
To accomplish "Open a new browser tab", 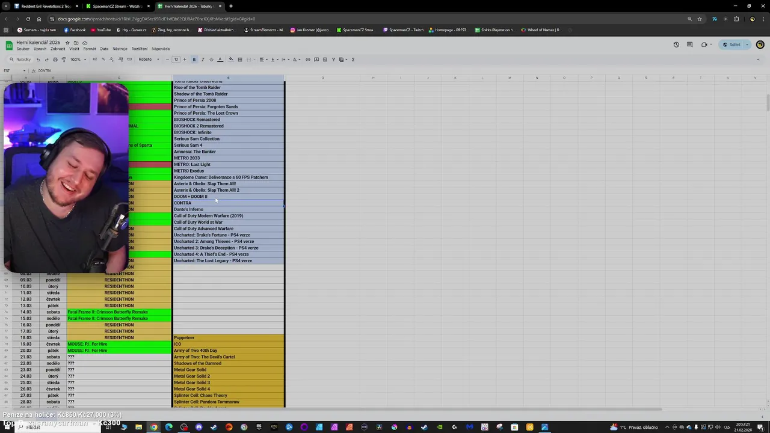I will (231, 6).
